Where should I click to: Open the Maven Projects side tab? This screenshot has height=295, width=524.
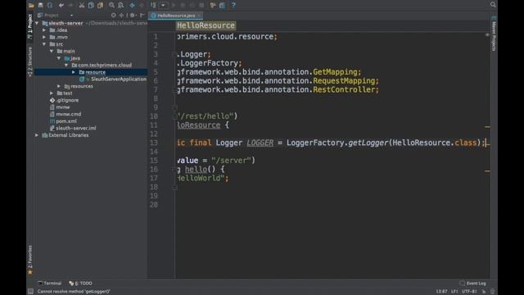click(x=494, y=34)
